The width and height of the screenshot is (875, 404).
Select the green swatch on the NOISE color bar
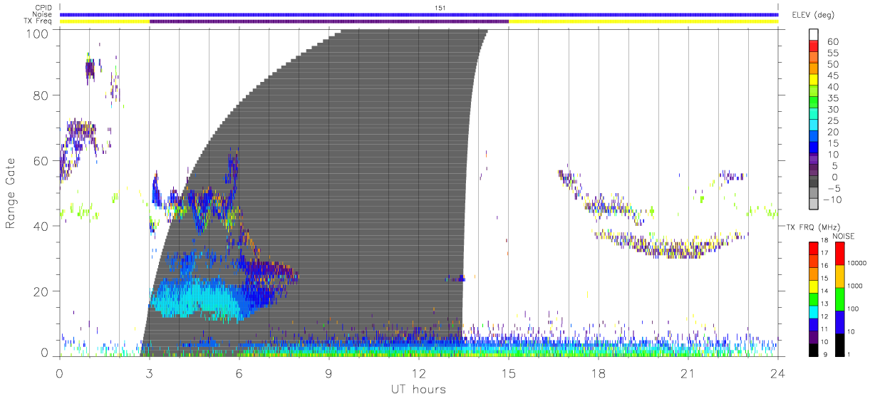click(x=839, y=299)
